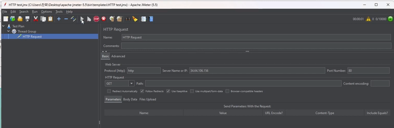Collapse the Test Plan tree node
The height and width of the screenshot is (128, 394).
(x=3, y=26)
